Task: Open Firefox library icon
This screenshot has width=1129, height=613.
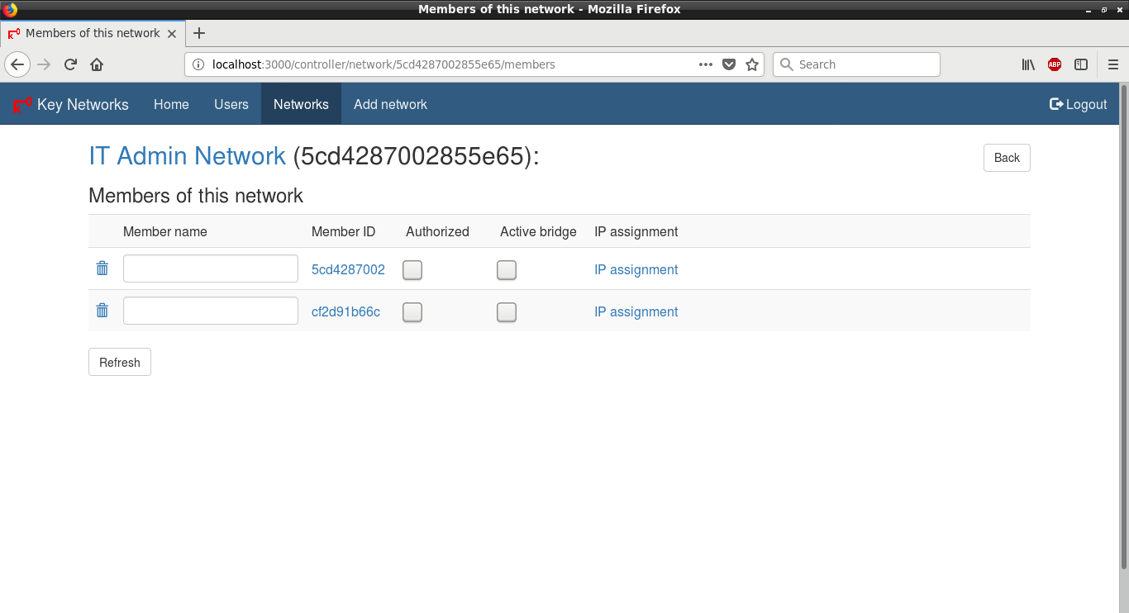Action: point(1028,64)
